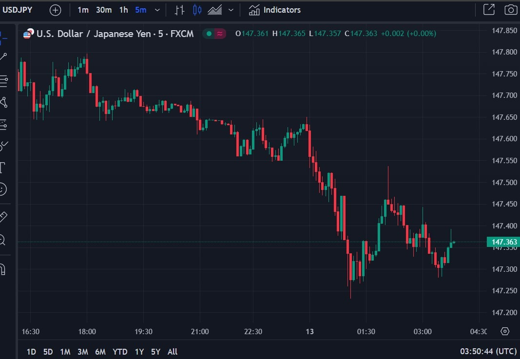Click the 21:00 time axis label
The image size is (520, 359).
[200, 332]
